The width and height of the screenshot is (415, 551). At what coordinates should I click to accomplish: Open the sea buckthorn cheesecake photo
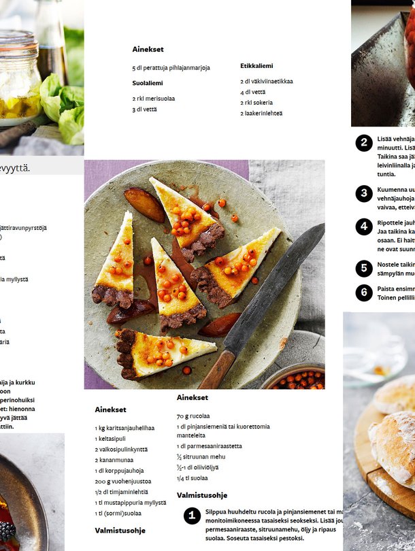click(x=205, y=274)
